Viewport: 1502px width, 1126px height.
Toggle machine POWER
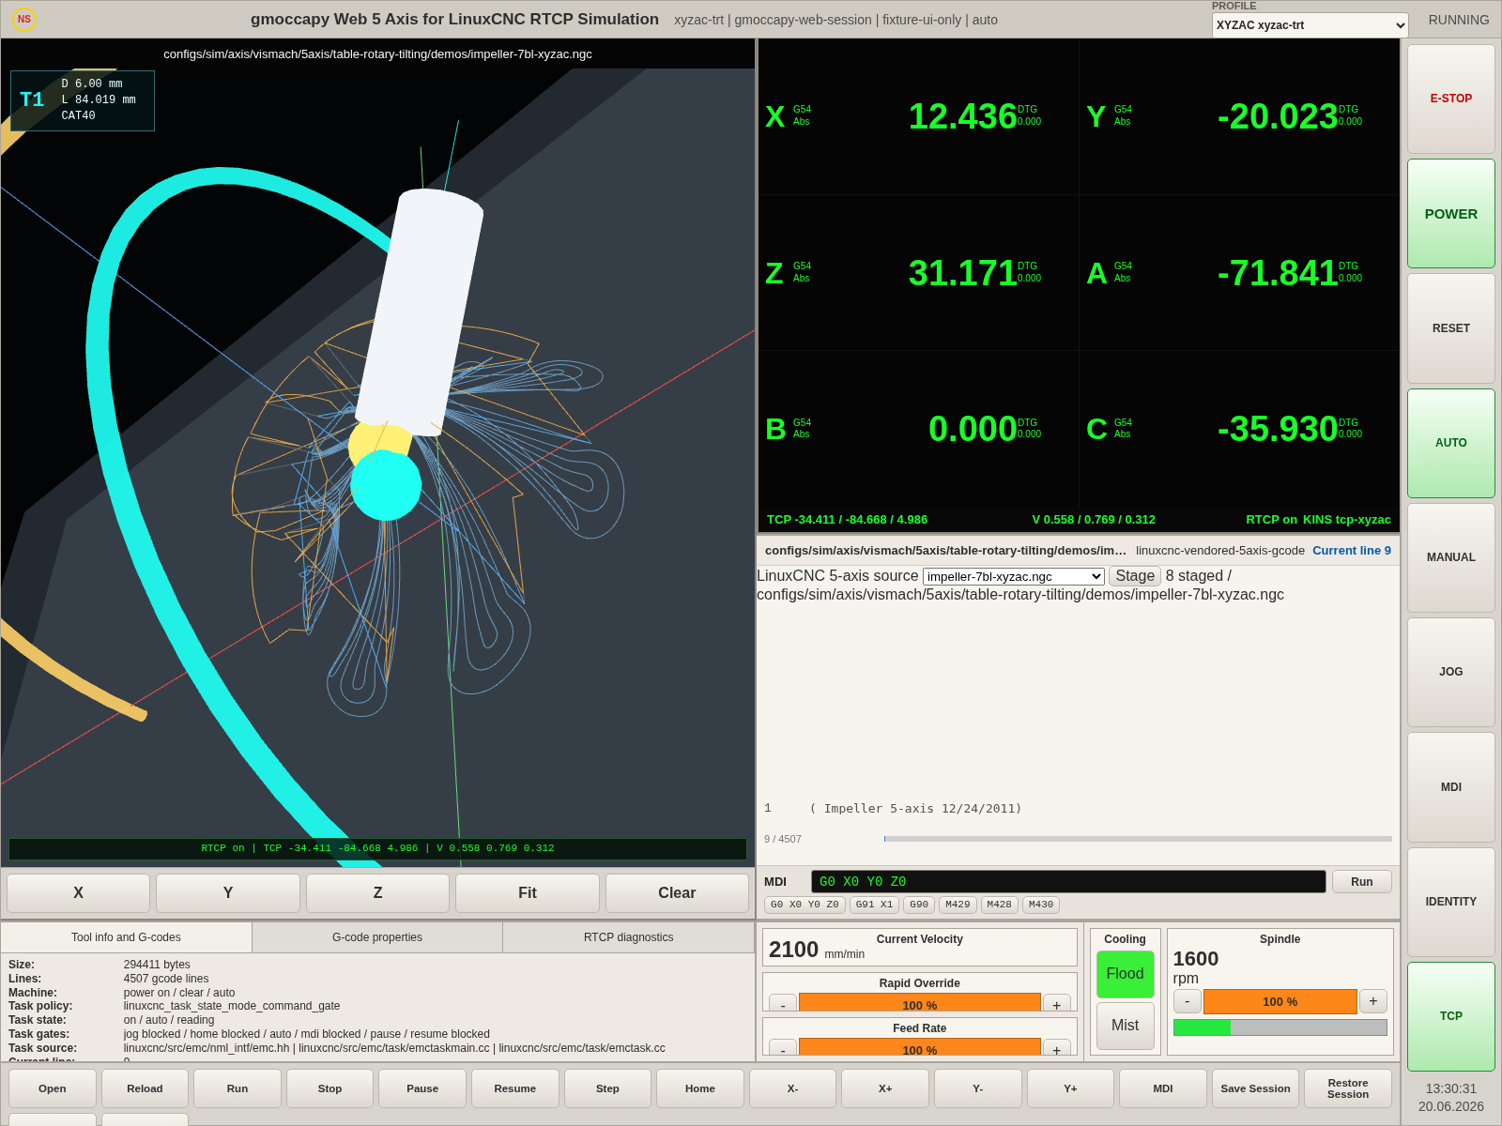click(x=1450, y=214)
